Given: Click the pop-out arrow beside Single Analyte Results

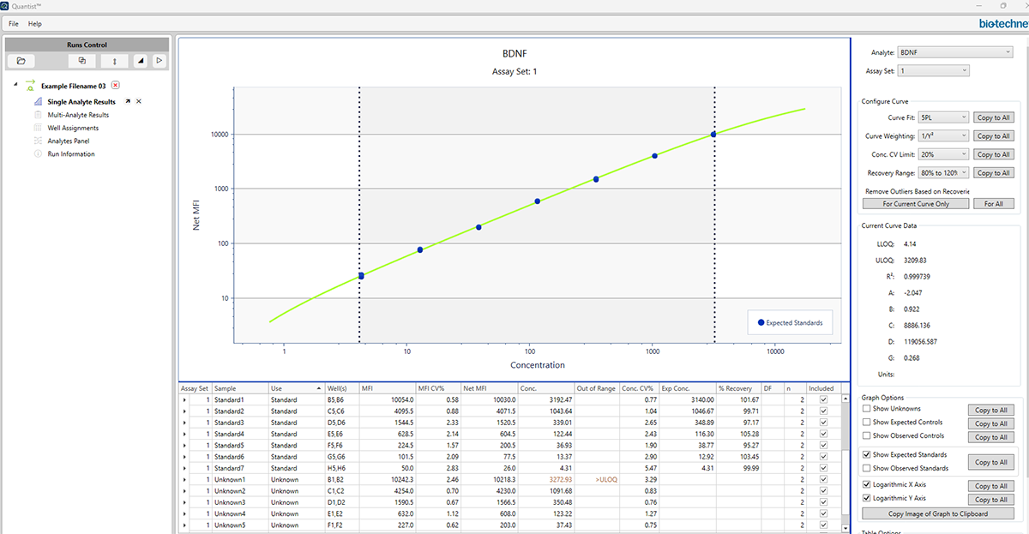Looking at the screenshot, I should click(128, 102).
